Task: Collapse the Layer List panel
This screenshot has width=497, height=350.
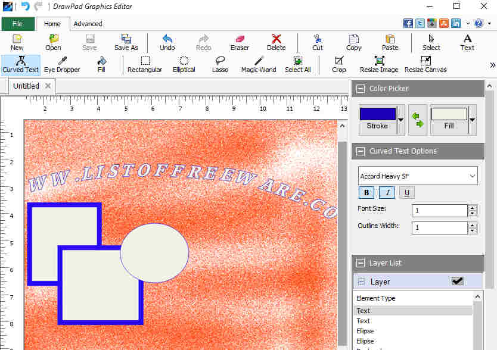Action: (x=361, y=263)
